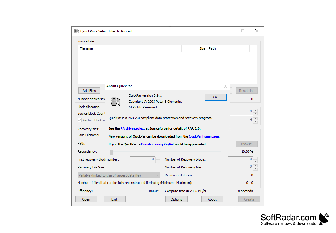This screenshot has width=336, height=233.
Task: Confirm the About dialog with OK
Action: pos(216,97)
